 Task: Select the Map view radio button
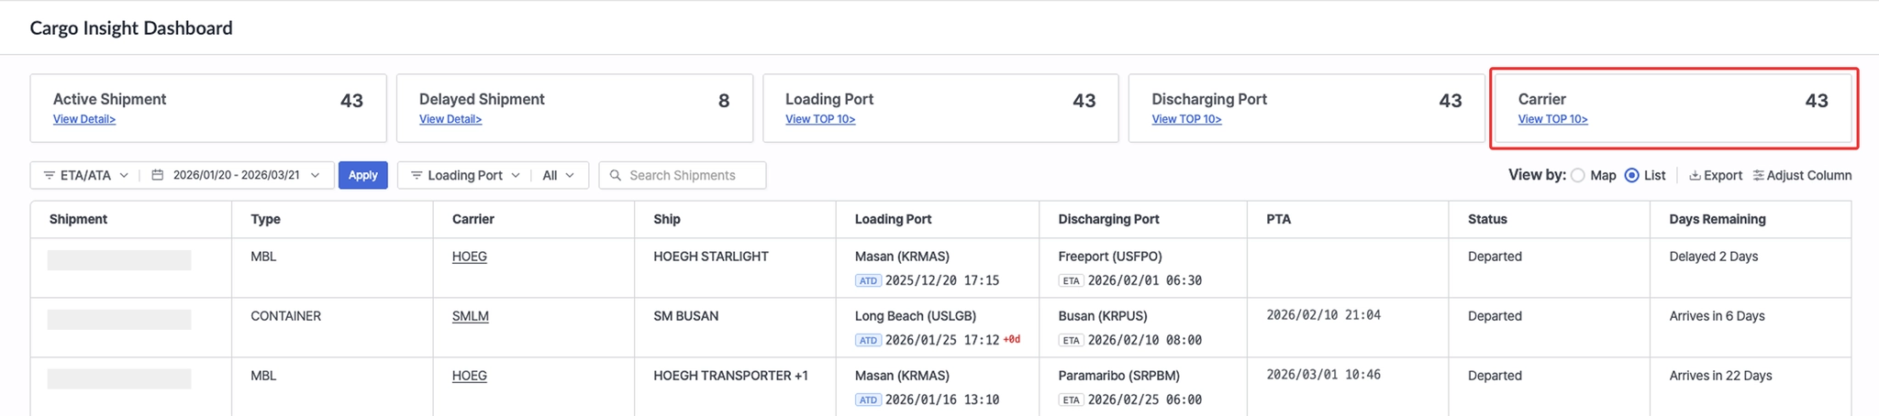tap(1578, 175)
